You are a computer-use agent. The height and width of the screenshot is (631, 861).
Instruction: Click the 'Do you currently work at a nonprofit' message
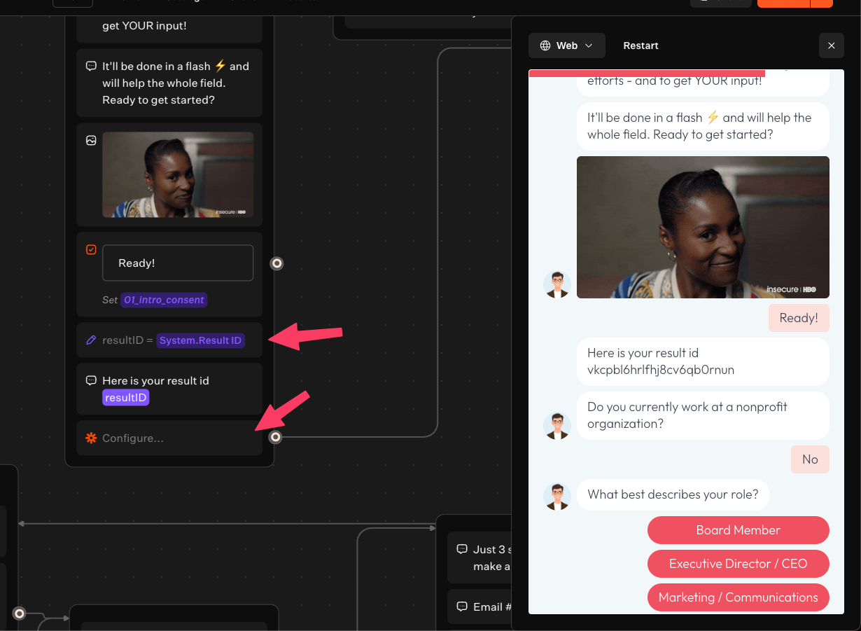703,415
